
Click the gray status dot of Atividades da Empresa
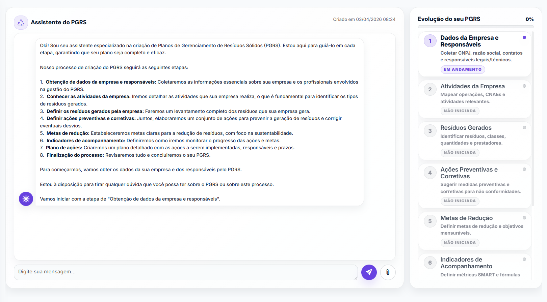524,86
